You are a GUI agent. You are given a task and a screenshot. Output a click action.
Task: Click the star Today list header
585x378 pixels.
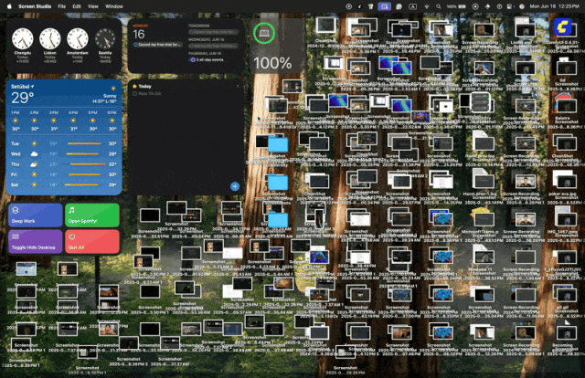point(143,86)
